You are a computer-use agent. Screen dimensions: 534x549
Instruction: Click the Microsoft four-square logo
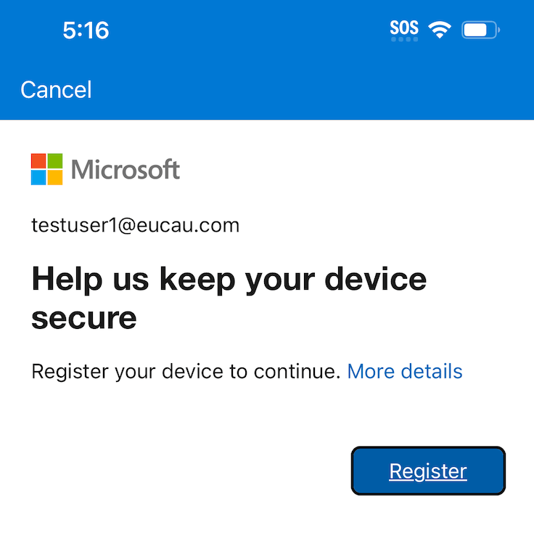tap(46, 169)
